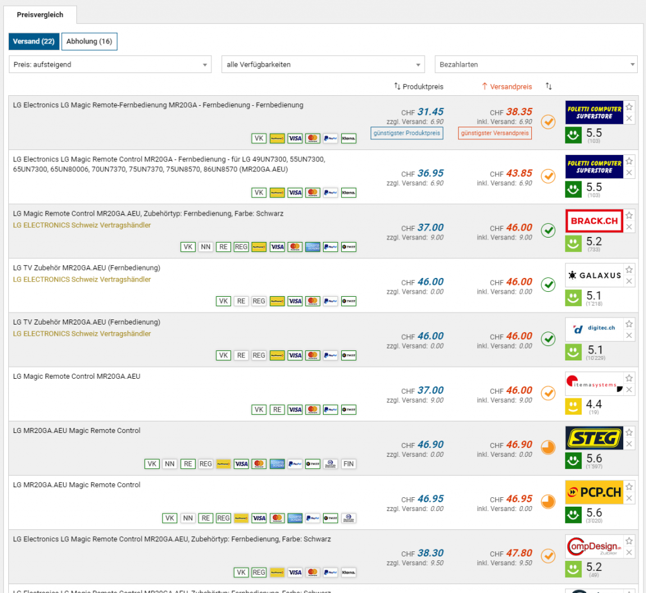Open the Bezahlarten filter dropdown
Viewport: 646px width, 593px height.
point(536,64)
